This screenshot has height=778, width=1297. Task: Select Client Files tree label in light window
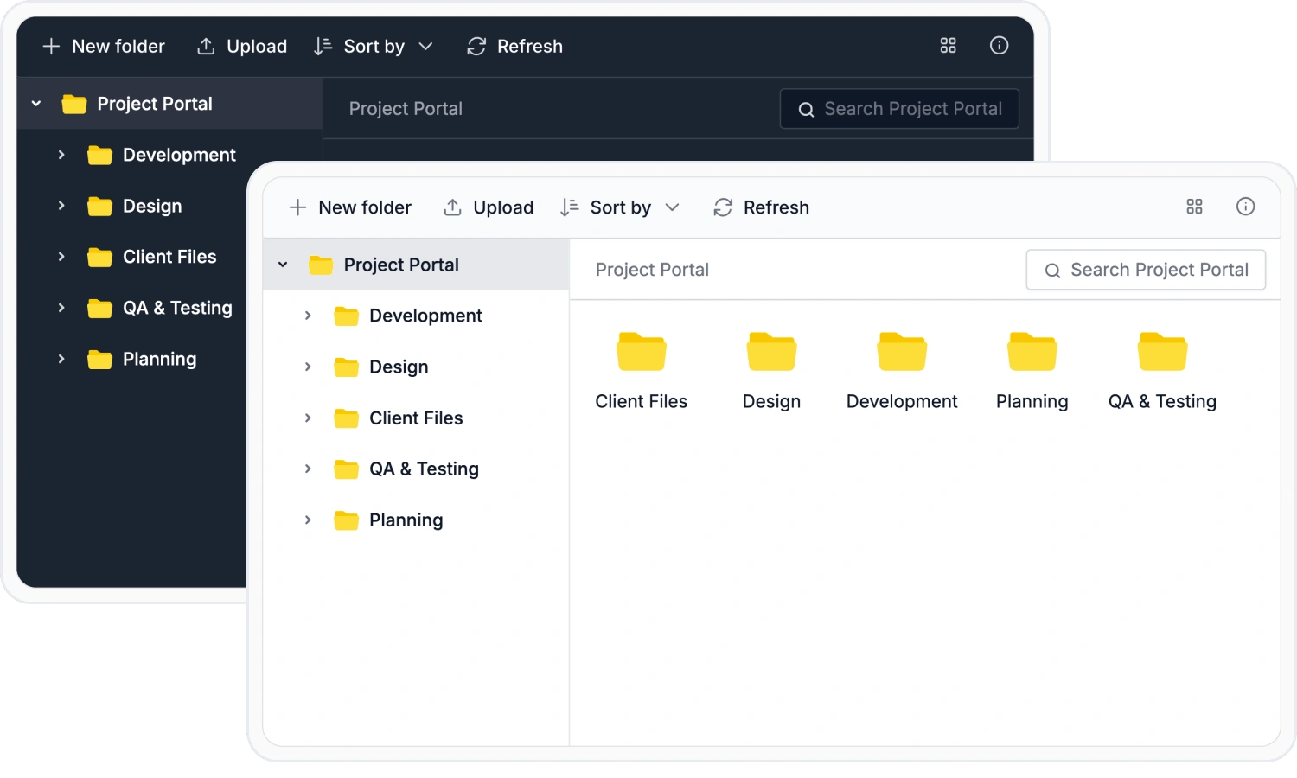(416, 418)
